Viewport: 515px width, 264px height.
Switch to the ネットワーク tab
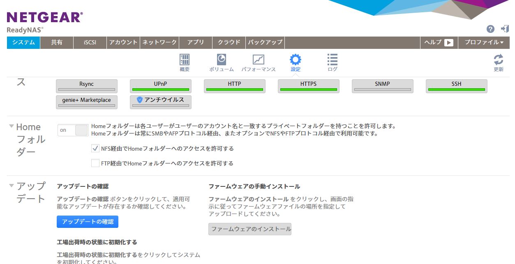[x=159, y=42]
